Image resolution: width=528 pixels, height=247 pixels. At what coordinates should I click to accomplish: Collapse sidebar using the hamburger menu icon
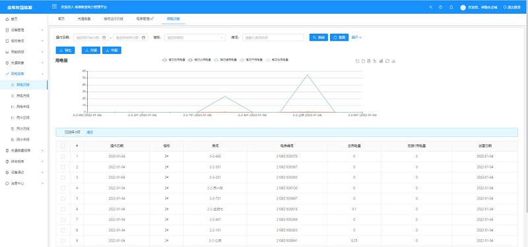pos(54,7)
